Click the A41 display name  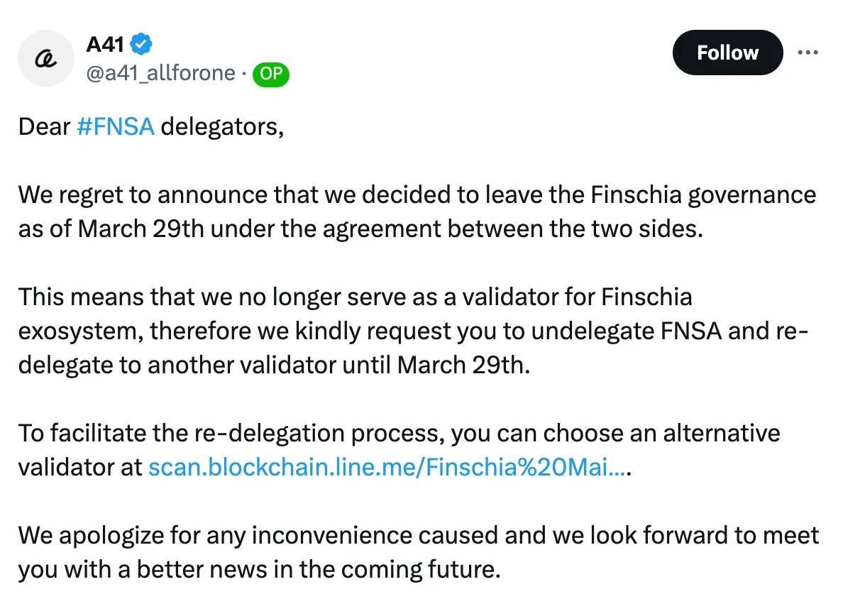pyautogui.click(x=105, y=44)
